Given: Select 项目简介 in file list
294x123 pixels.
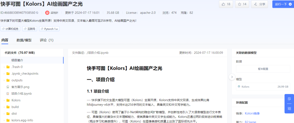Looking at the screenshot, I should [x=32, y=60].
